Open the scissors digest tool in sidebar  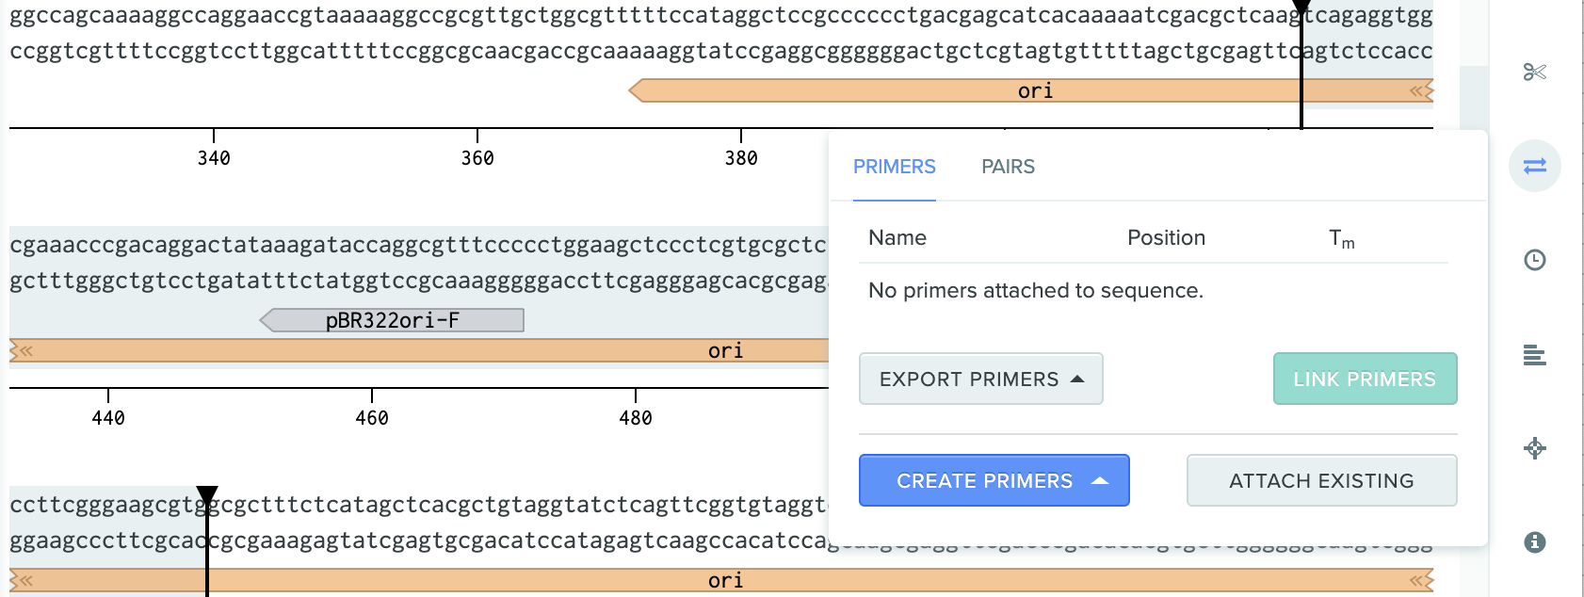tap(1535, 72)
